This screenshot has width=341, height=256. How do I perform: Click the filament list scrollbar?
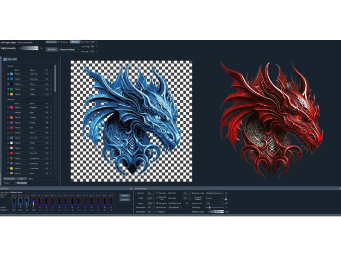(x=55, y=79)
